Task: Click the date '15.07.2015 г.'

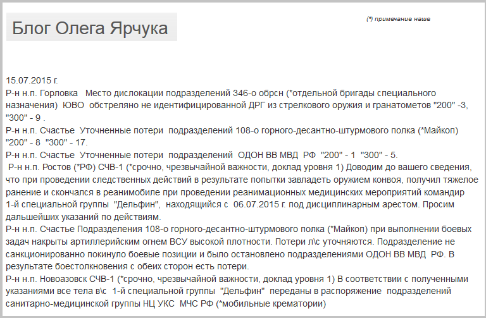Action: tap(32, 80)
